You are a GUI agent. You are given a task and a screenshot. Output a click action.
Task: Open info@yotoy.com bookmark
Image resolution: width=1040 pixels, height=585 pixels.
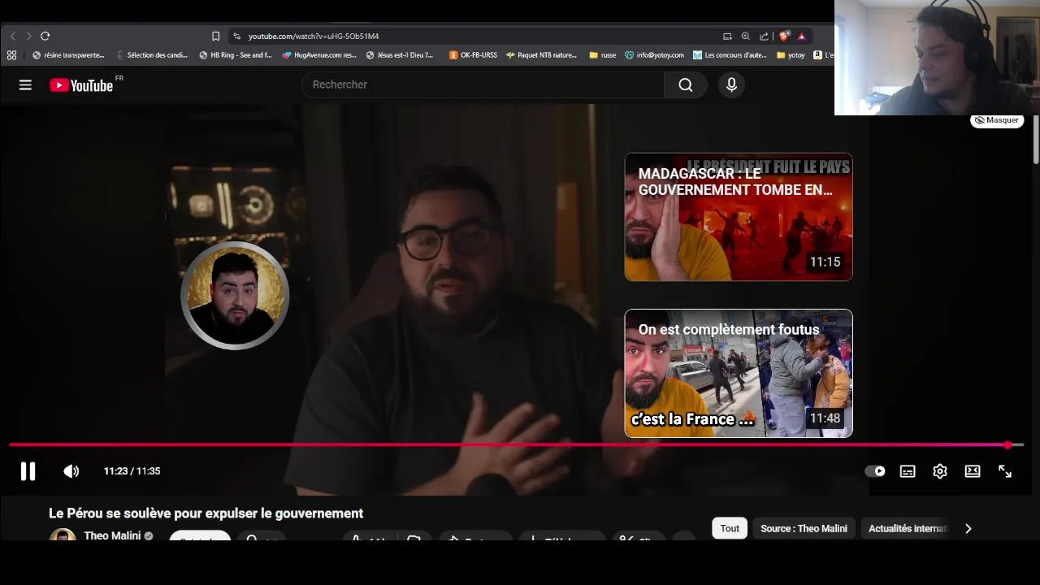click(x=654, y=55)
